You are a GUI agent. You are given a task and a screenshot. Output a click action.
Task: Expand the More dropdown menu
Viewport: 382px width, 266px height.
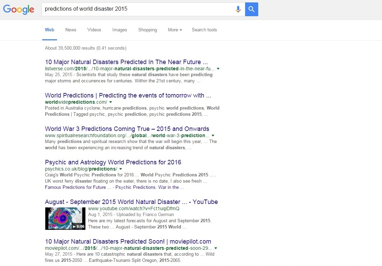pos(175,30)
